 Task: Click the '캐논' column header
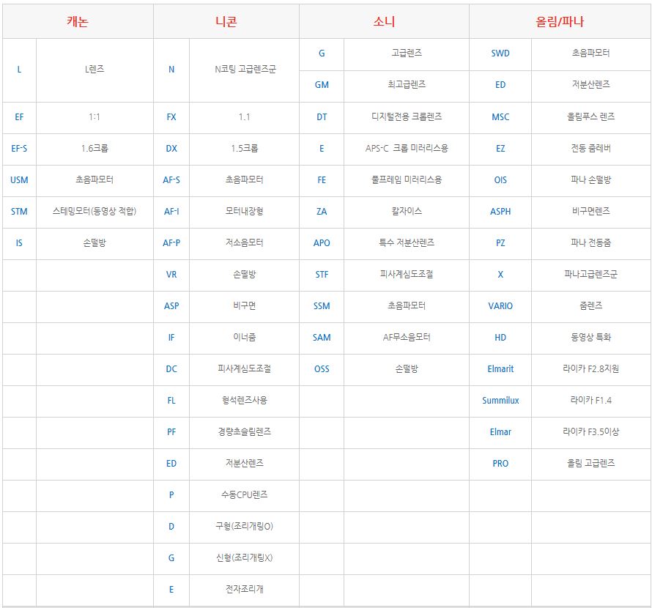(78, 21)
